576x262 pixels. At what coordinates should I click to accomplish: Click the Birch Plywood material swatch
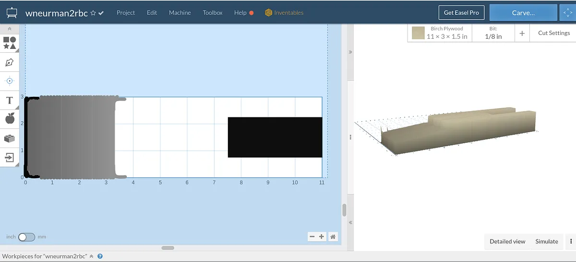pos(418,33)
